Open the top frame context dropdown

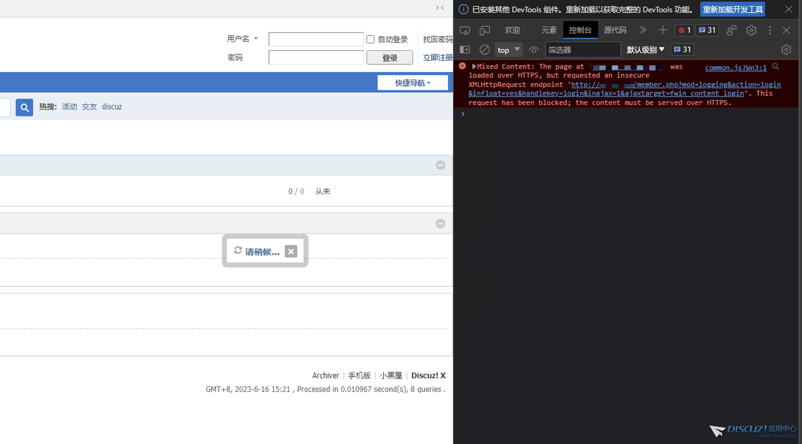tap(508, 50)
